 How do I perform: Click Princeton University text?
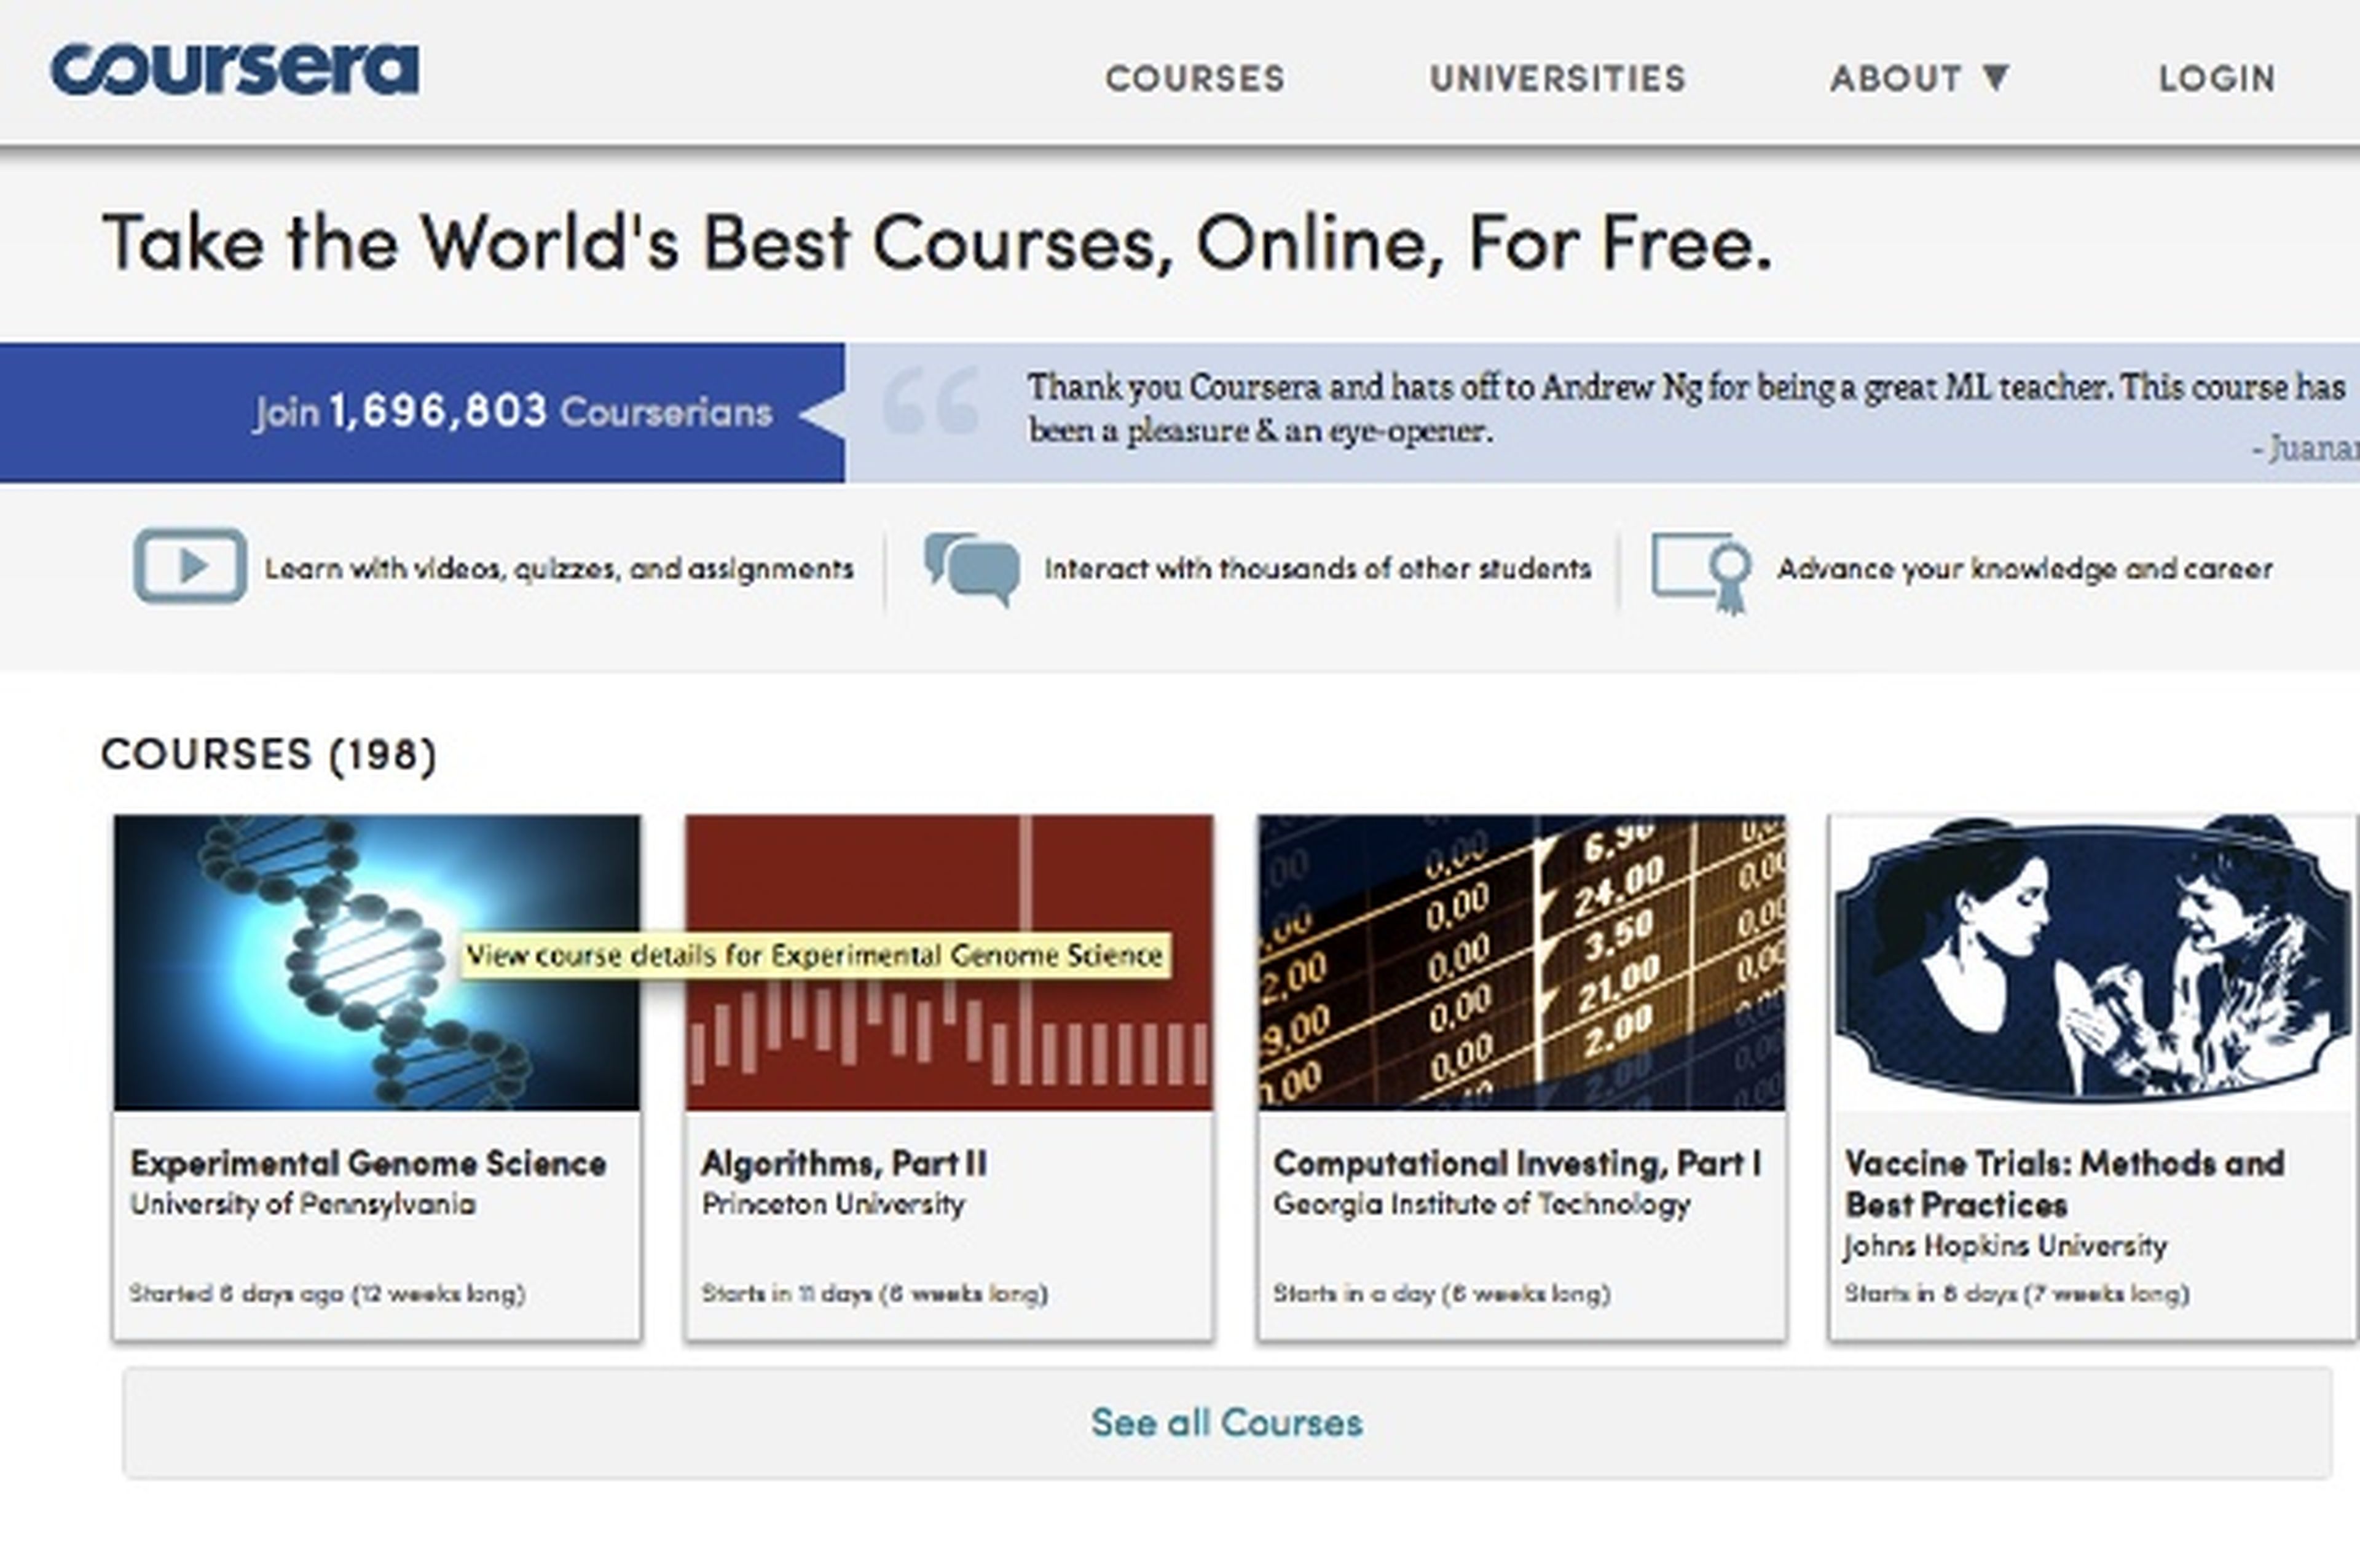[x=833, y=1204]
